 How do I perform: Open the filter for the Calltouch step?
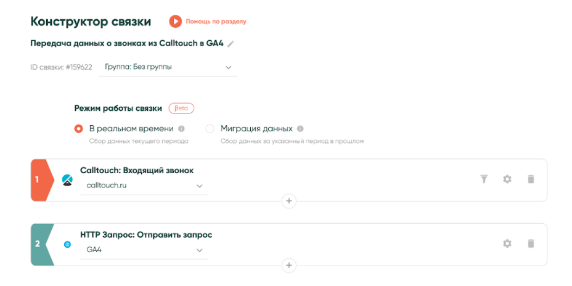click(x=484, y=179)
